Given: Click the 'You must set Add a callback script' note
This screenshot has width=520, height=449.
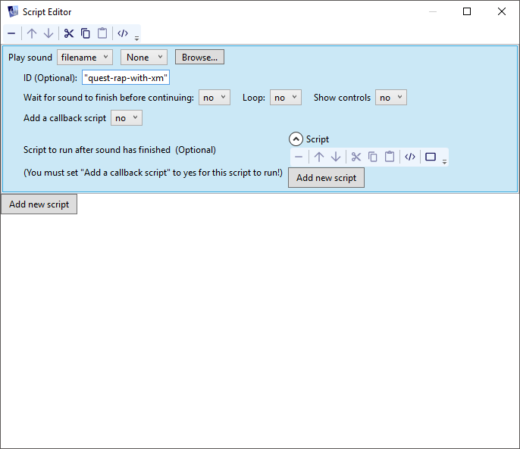Looking at the screenshot, I should coord(153,173).
